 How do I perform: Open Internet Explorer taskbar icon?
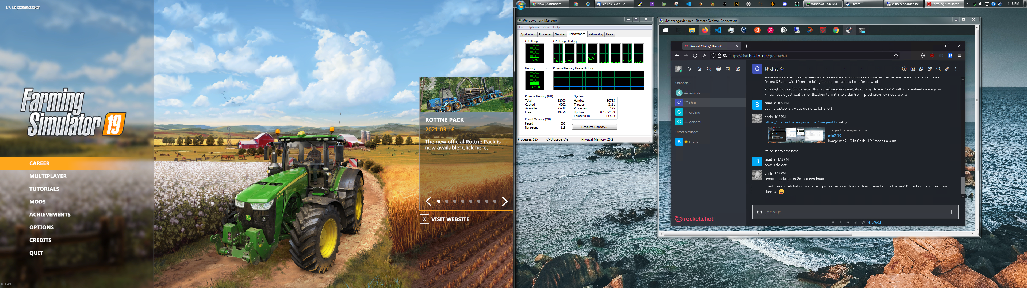[588, 4]
